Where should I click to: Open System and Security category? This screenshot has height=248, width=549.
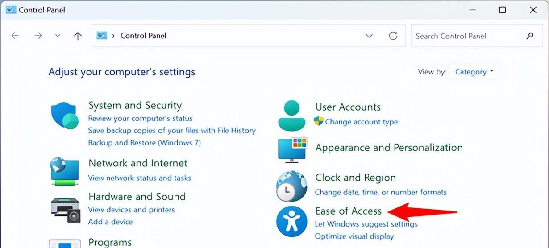[x=135, y=105]
